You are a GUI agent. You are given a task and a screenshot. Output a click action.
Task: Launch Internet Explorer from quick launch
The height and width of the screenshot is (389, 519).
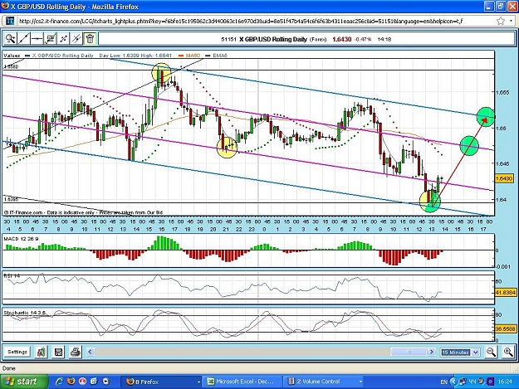pos(59,382)
